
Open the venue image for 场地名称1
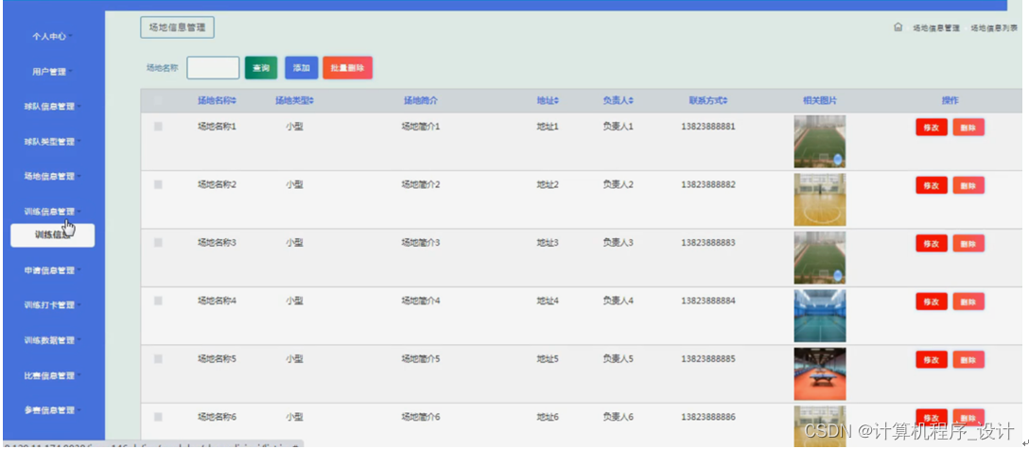[820, 142]
